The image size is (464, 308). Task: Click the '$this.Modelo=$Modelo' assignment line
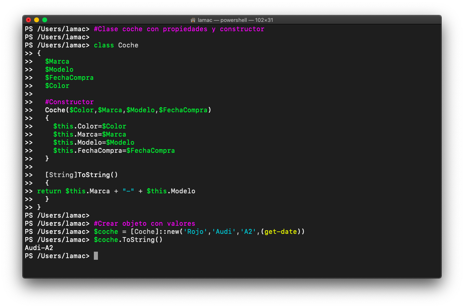coord(93,143)
